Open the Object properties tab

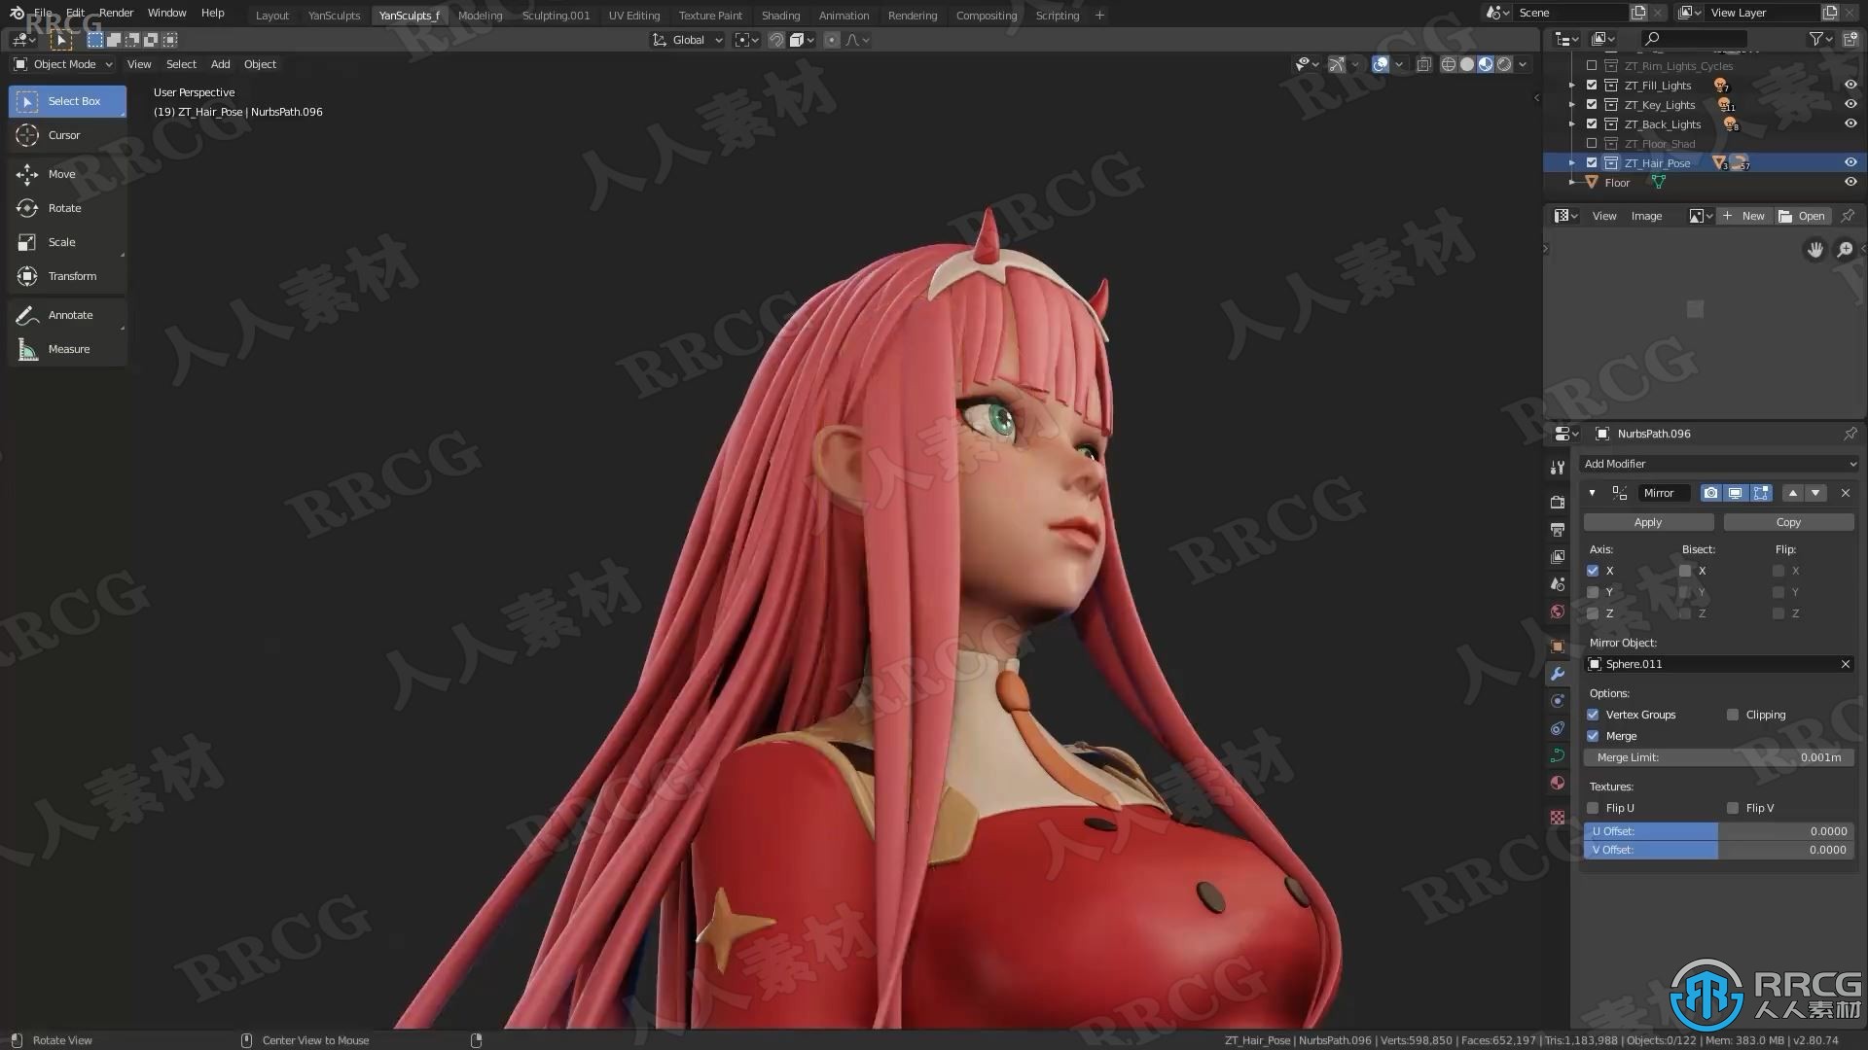(x=1558, y=647)
